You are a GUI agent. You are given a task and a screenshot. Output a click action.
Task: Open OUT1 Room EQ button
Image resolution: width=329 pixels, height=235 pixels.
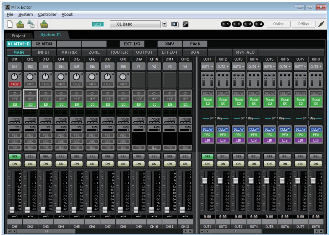tap(207, 101)
